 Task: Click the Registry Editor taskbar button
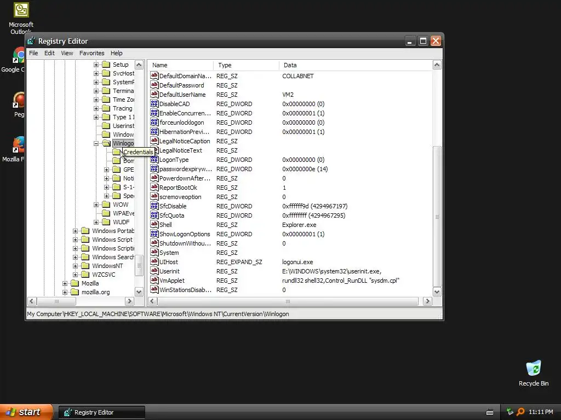point(102,412)
